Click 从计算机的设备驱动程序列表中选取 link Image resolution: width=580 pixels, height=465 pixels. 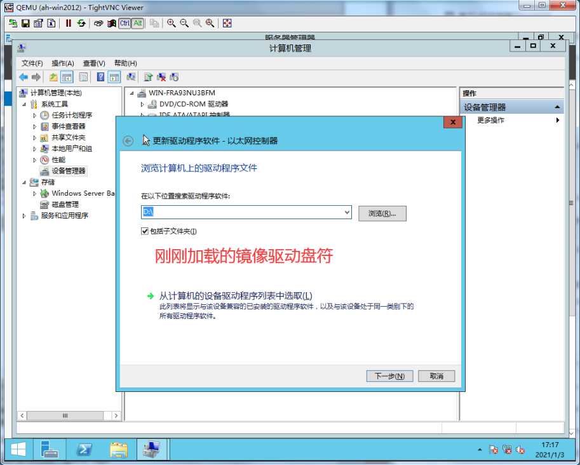236,295
